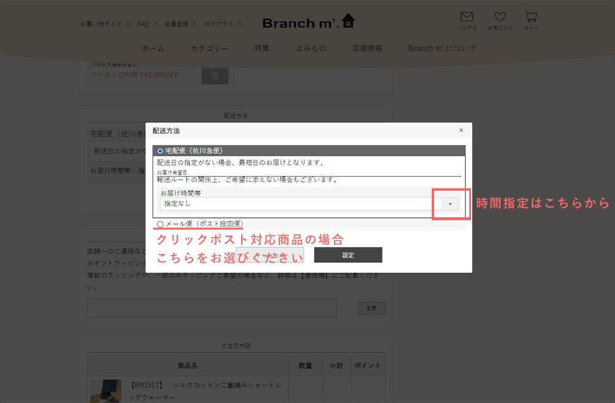Click the 変更 button beside the message field
The image size is (615, 403).
coord(371,308)
